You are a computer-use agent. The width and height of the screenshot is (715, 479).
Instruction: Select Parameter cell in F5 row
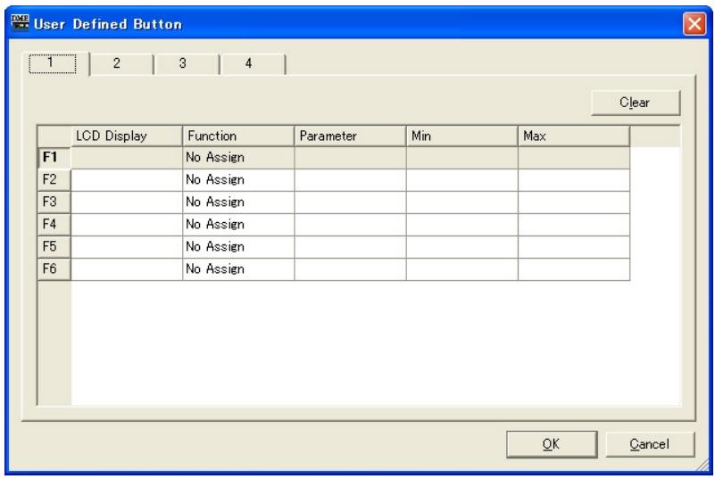(350, 247)
